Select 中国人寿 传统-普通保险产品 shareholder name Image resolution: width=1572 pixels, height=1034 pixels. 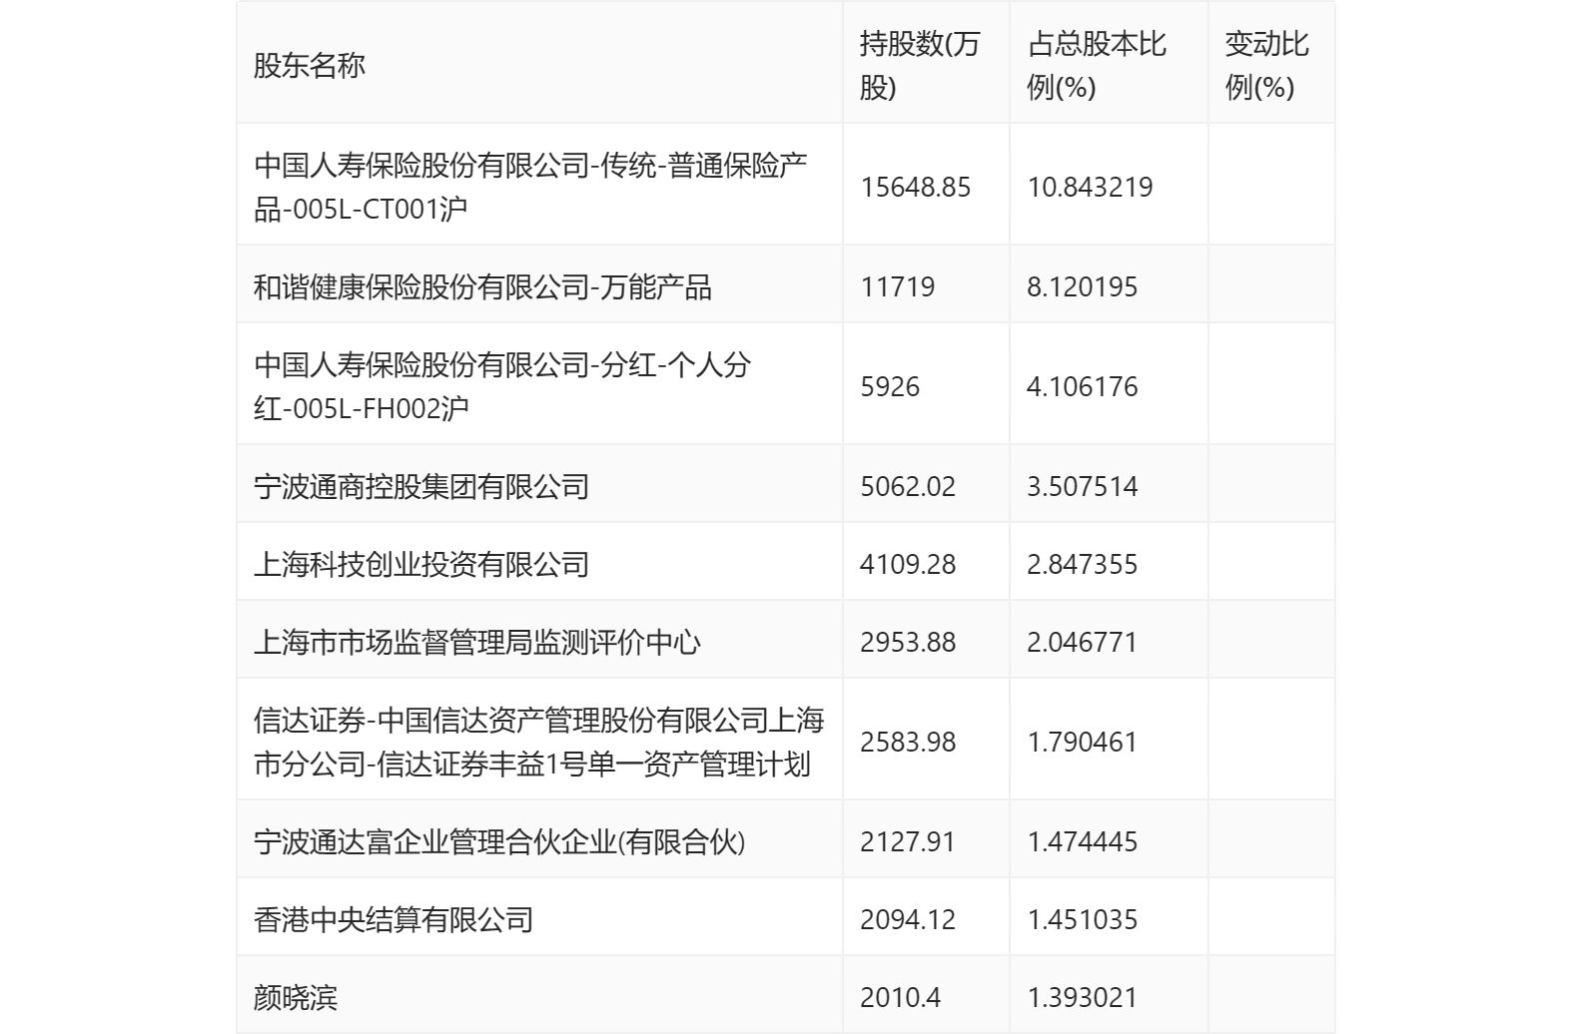pyautogui.click(x=530, y=187)
